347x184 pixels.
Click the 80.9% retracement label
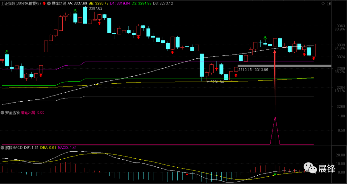(340, 29)
